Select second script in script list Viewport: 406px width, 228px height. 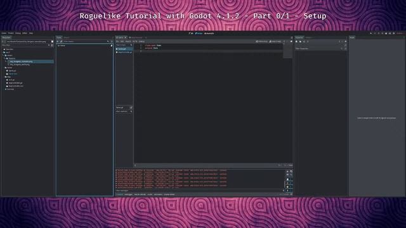[x=124, y=52]
